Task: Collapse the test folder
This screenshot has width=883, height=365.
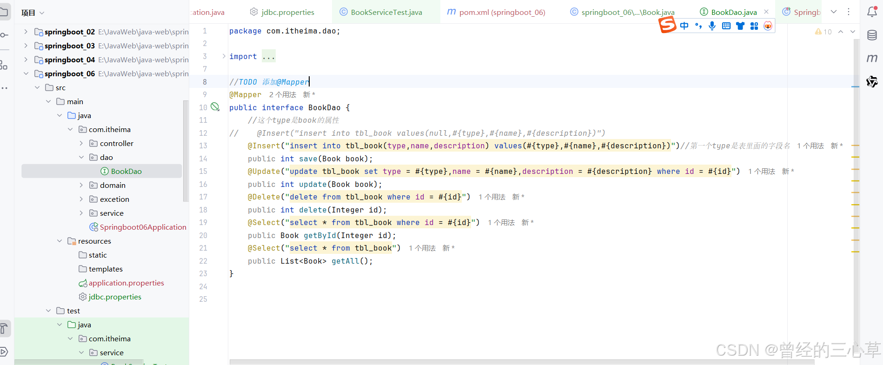Action: 48,311
